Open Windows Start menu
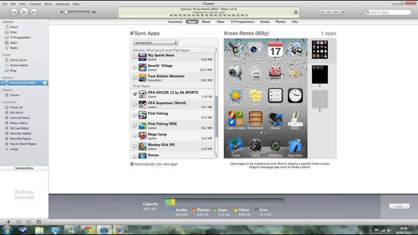 pyautogui.click(x=7, y=230)
